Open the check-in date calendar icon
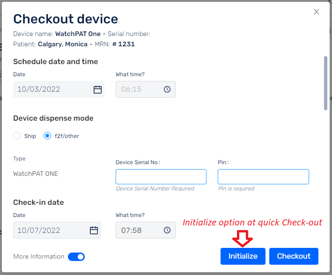 (x=94, y=230)
